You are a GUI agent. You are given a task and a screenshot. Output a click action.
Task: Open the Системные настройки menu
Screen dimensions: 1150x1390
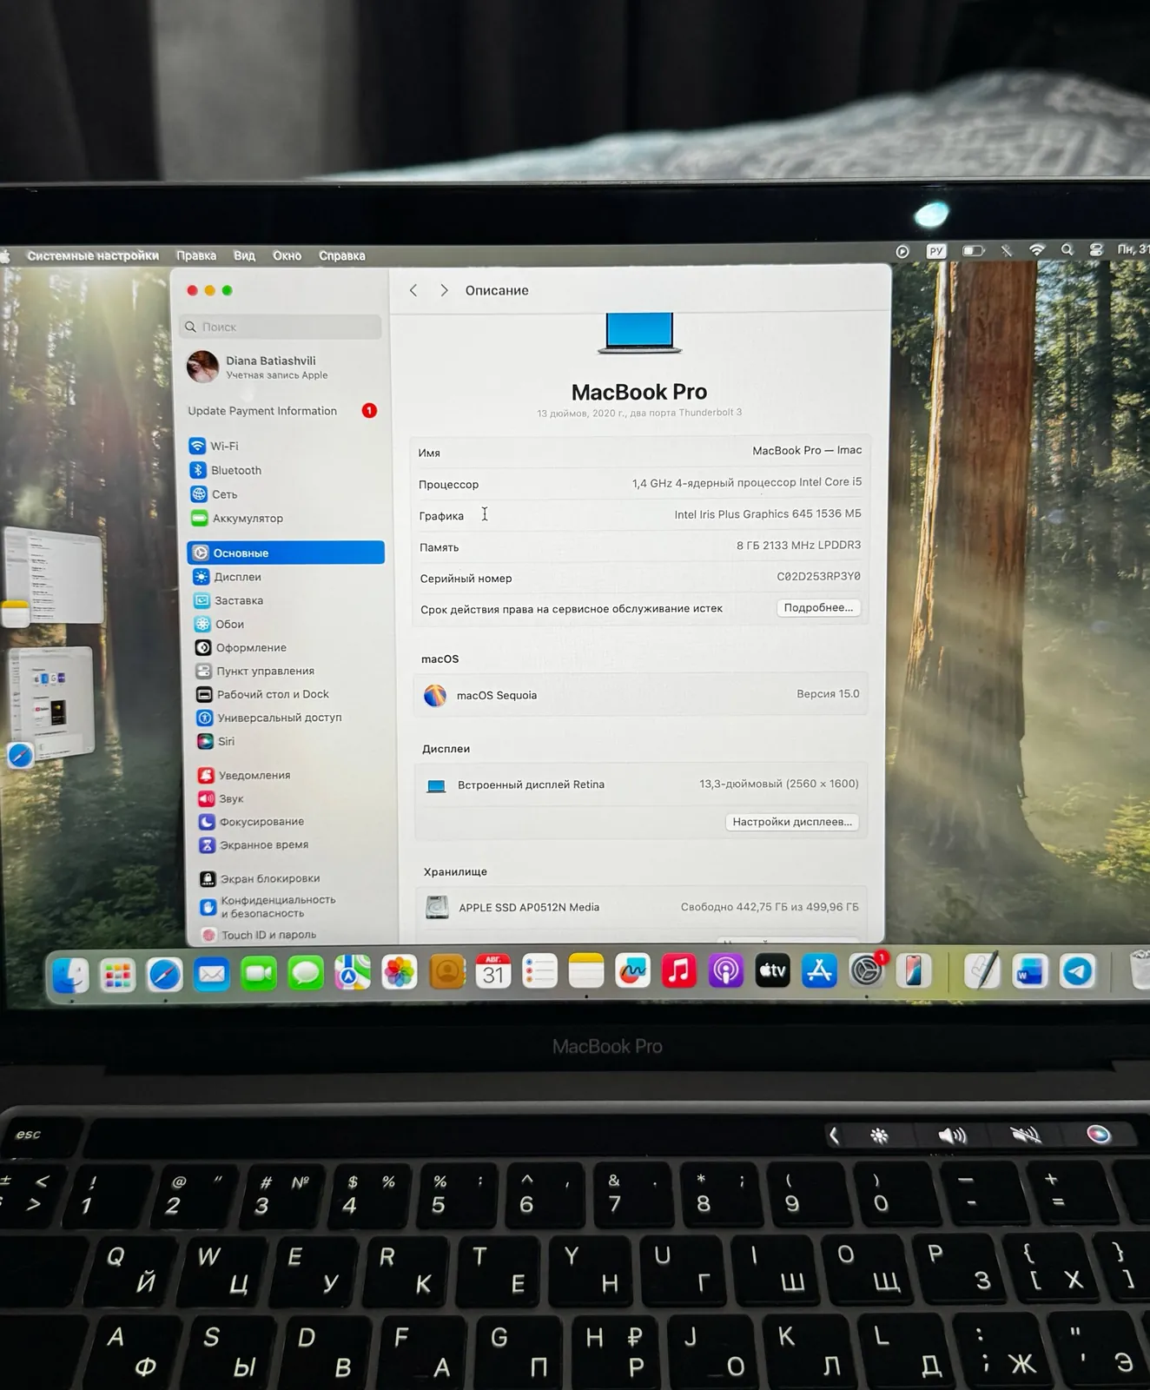(x=93, y=255)
